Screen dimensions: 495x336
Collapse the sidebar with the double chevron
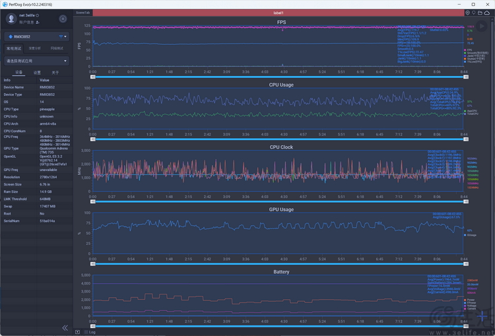[x=65, y=328]
